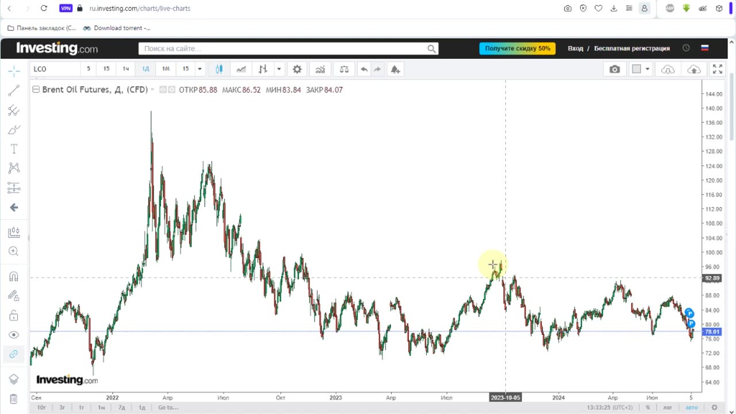736x414 pixels.
Task: Click the Вход login link
Action: coord(576,48)
